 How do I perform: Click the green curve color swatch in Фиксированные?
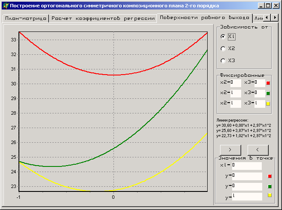tap(268, 93)
